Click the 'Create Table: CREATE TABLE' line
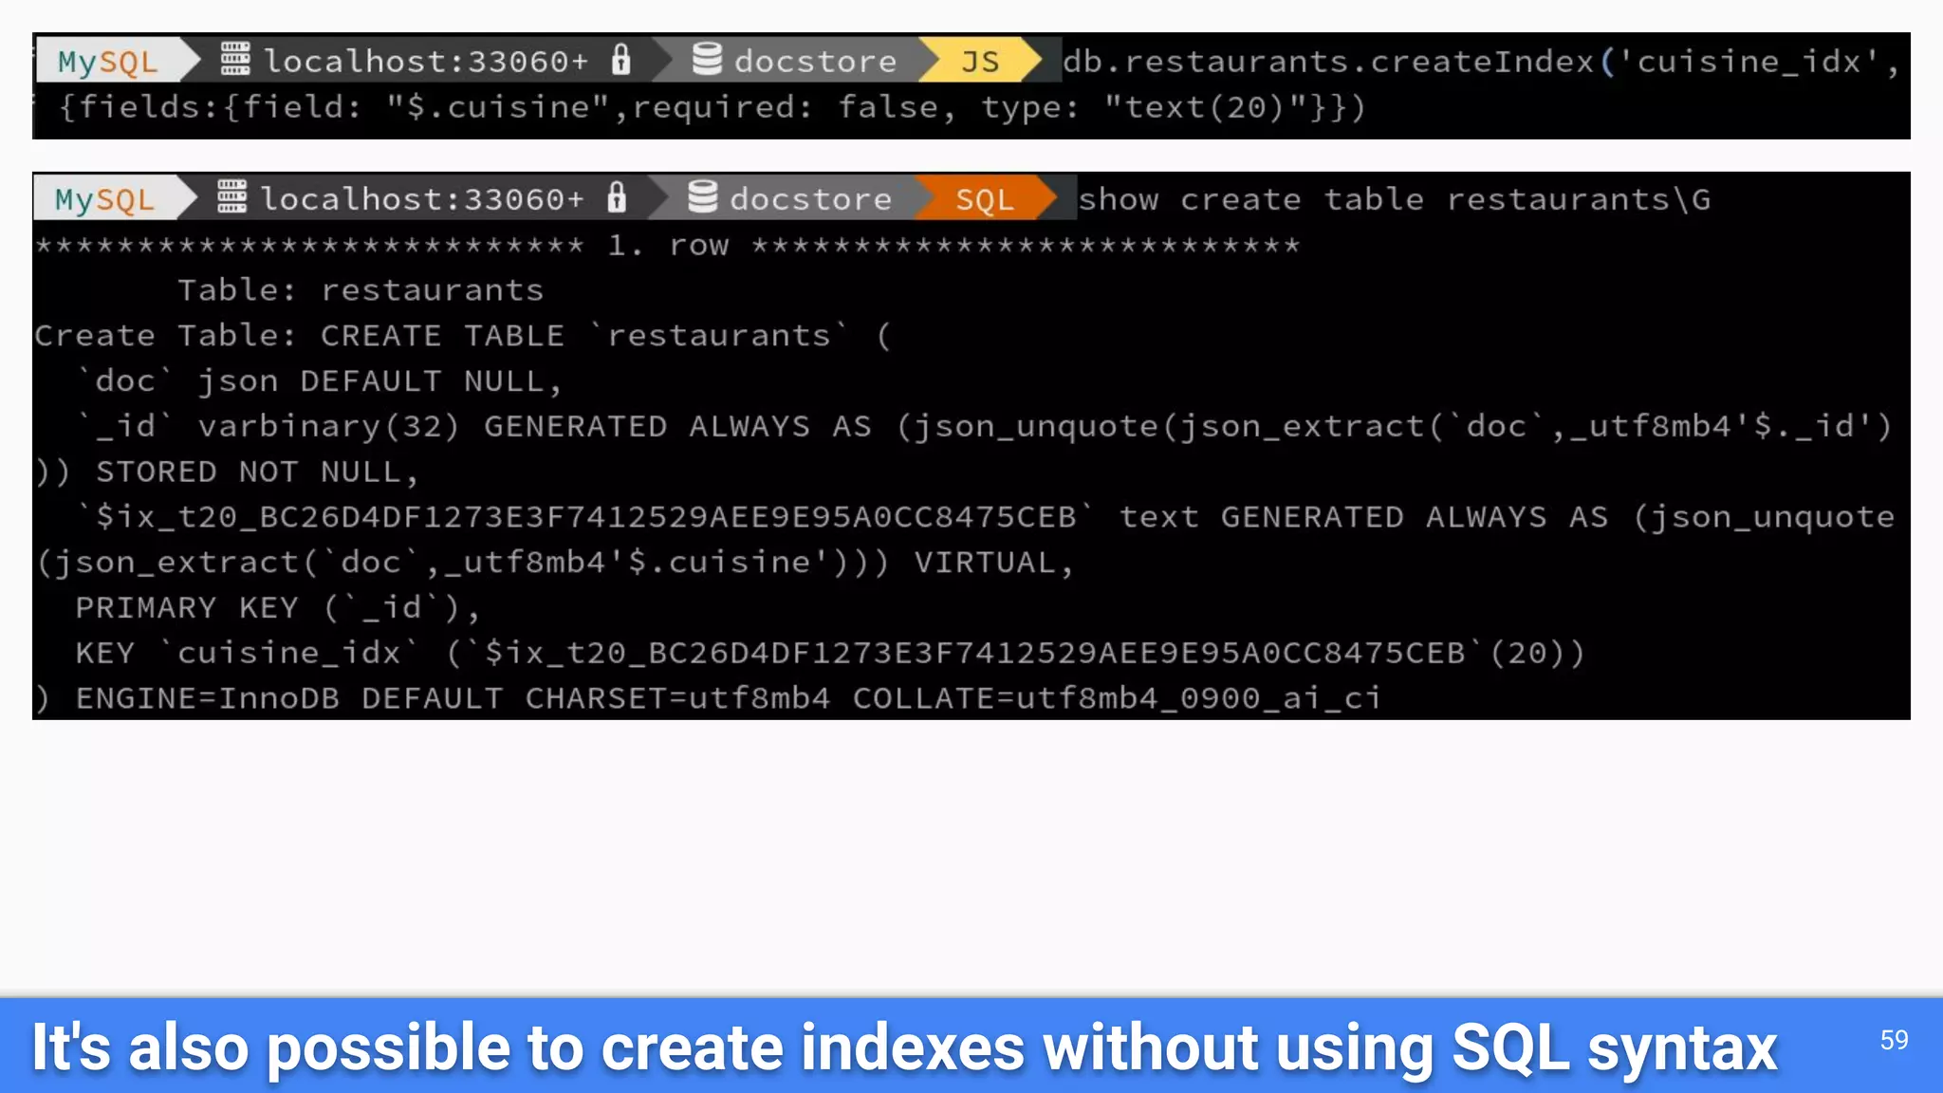The image size is (1943, 1093). (463, 336)
